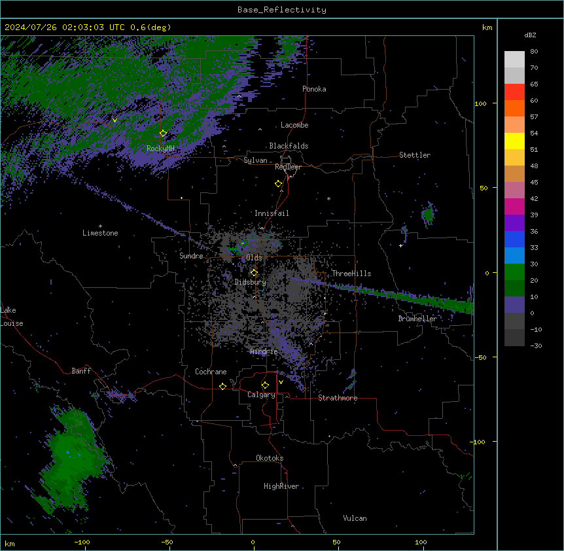Select the slate purple legend swatch above 0
Viewport: 564px width, 551px height.
coord(514,305)
